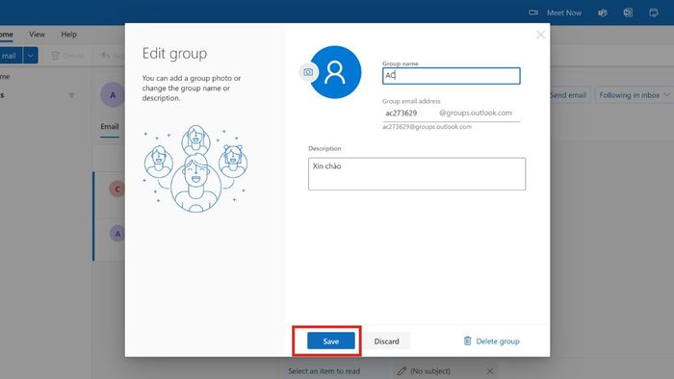Click the pencil icon on the draft tab
The height and width of the screenshot is (379, 674).
pos(402,371)
